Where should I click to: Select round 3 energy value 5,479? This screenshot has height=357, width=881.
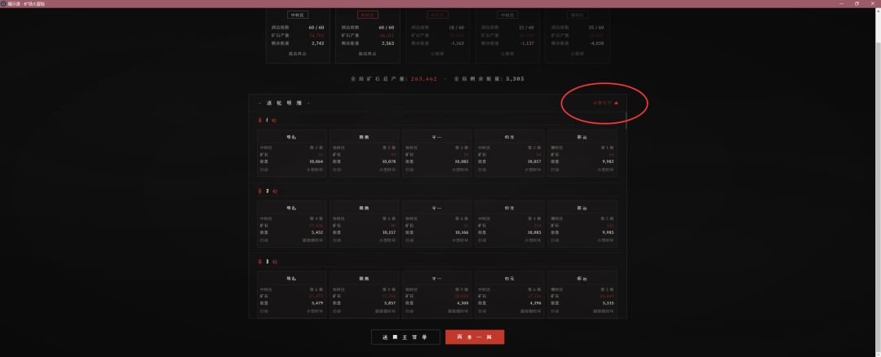(x=317, y=302)
